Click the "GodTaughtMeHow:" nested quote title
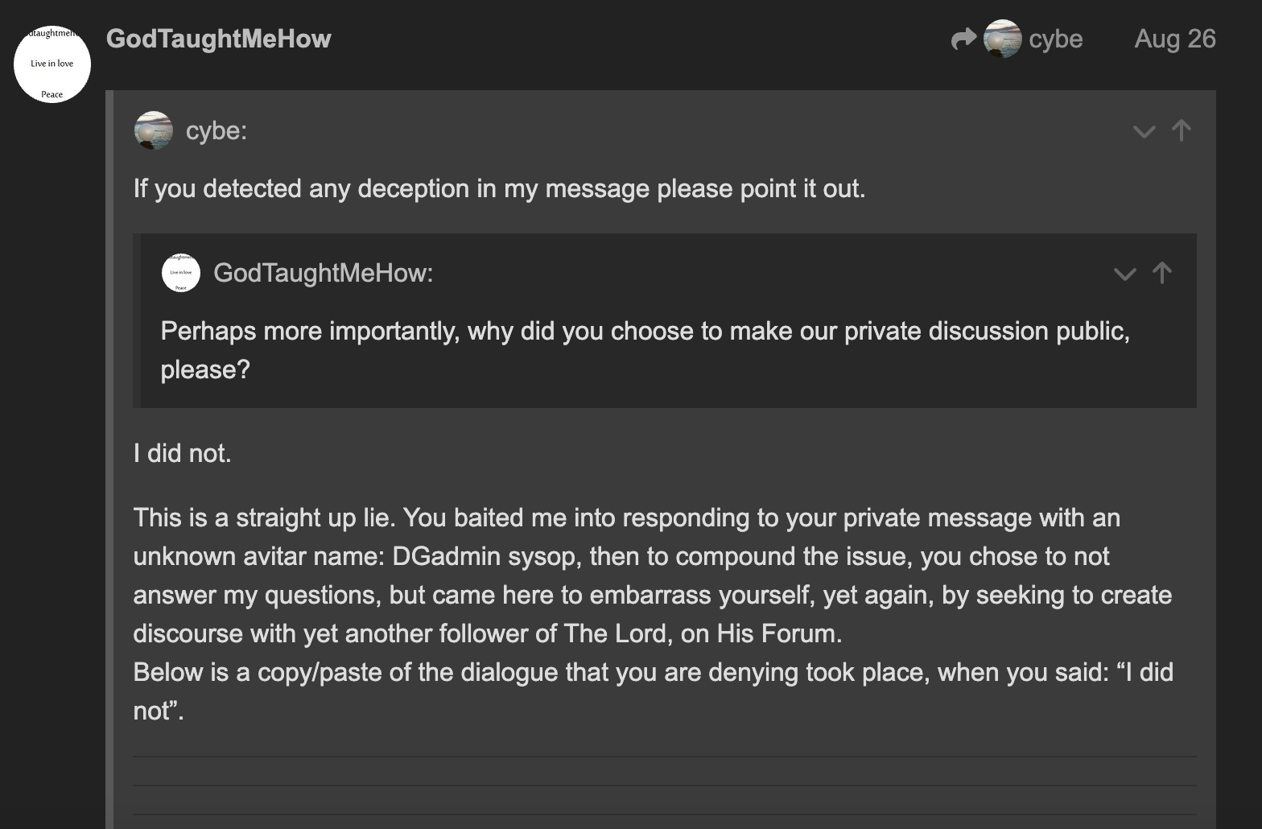 323,273
